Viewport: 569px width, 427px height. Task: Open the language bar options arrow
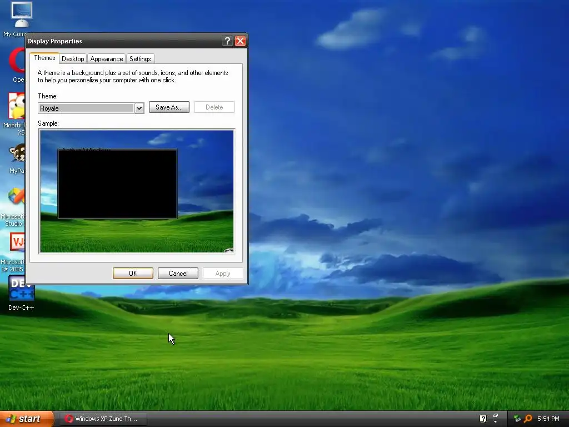point(495,422)
